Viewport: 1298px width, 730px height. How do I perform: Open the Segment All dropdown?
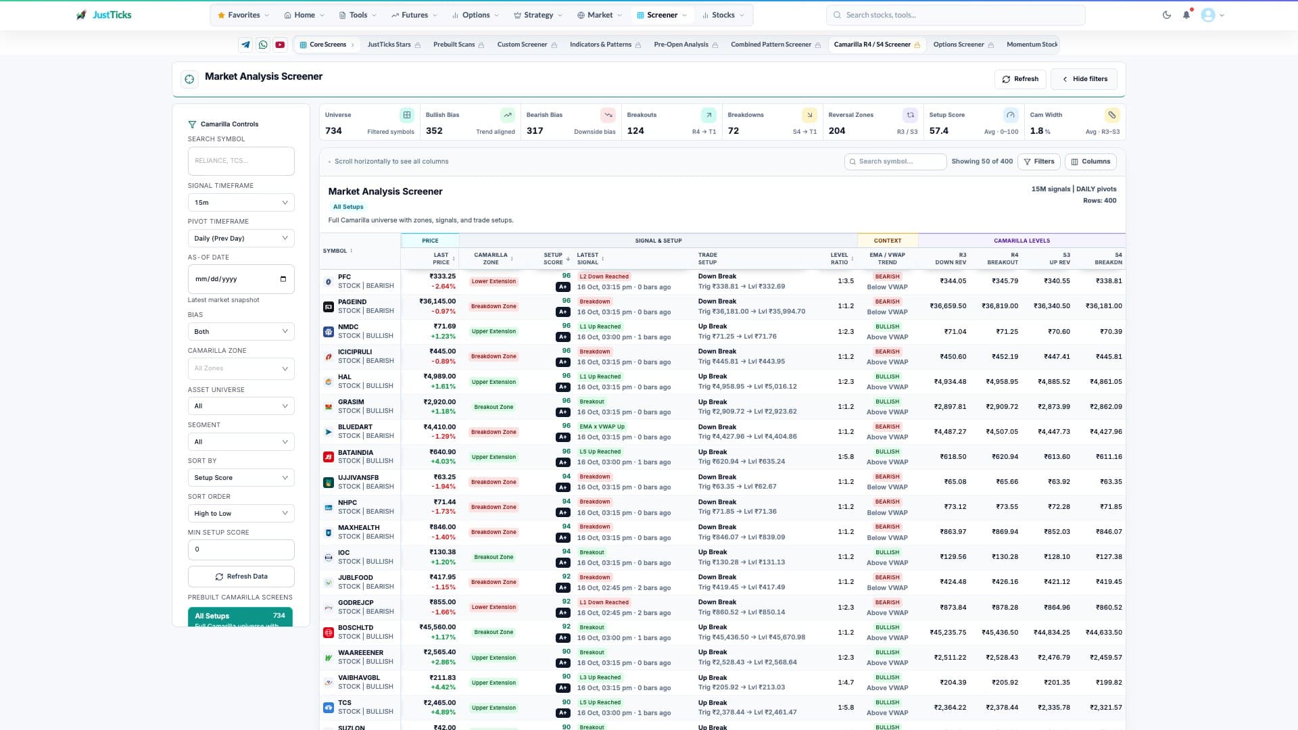241,442
